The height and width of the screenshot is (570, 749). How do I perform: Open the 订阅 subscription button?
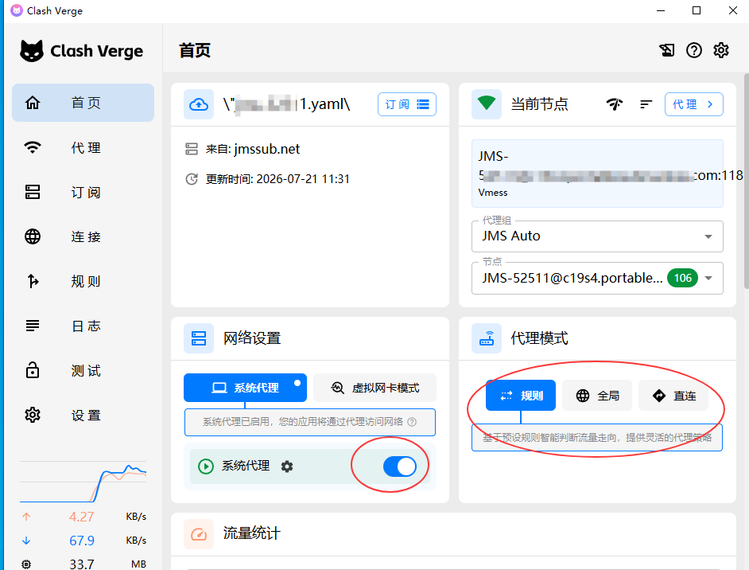coord(407,104)
